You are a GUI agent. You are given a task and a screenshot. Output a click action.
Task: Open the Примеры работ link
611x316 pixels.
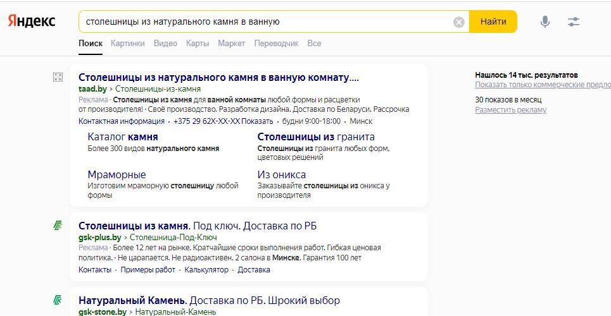pos(148,270)
